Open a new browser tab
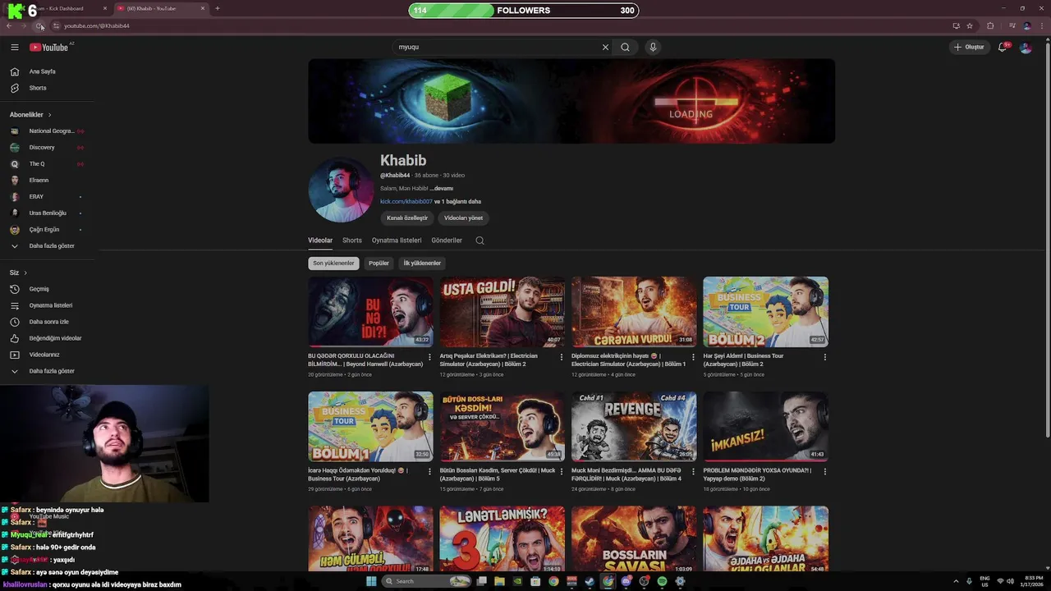The image size is (1051, 591). (217, 8)
